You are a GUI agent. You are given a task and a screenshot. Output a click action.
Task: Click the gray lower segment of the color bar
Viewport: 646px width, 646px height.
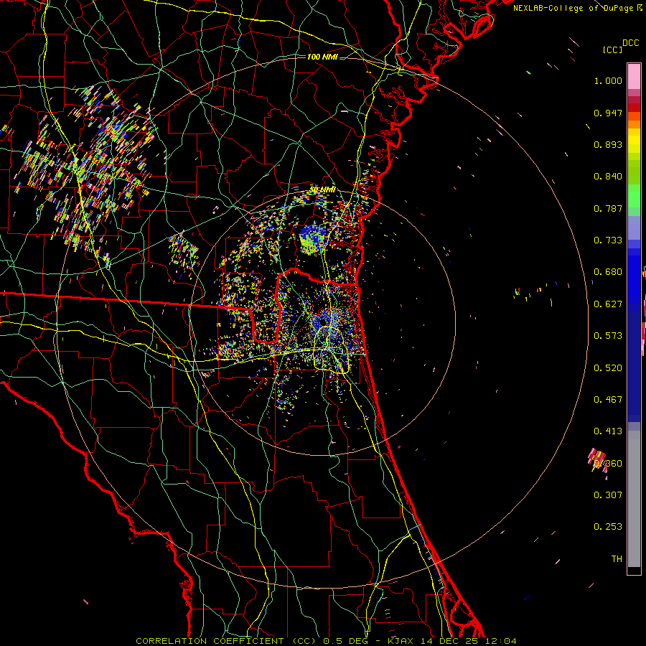point(634,499)
